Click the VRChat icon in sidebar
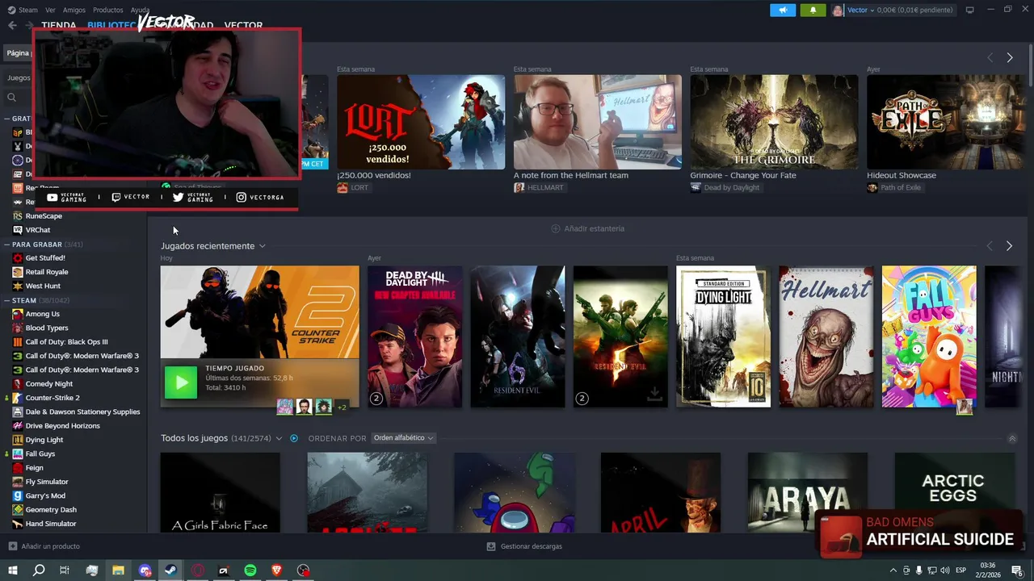Image resolution: width=1034 pixels, height=581 pixels. (x=18, y=230)
